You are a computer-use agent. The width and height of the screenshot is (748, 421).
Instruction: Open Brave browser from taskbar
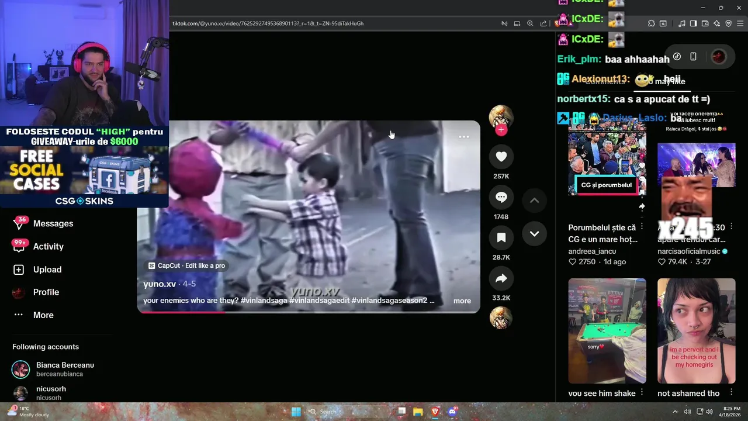click(x=435, y=412)
